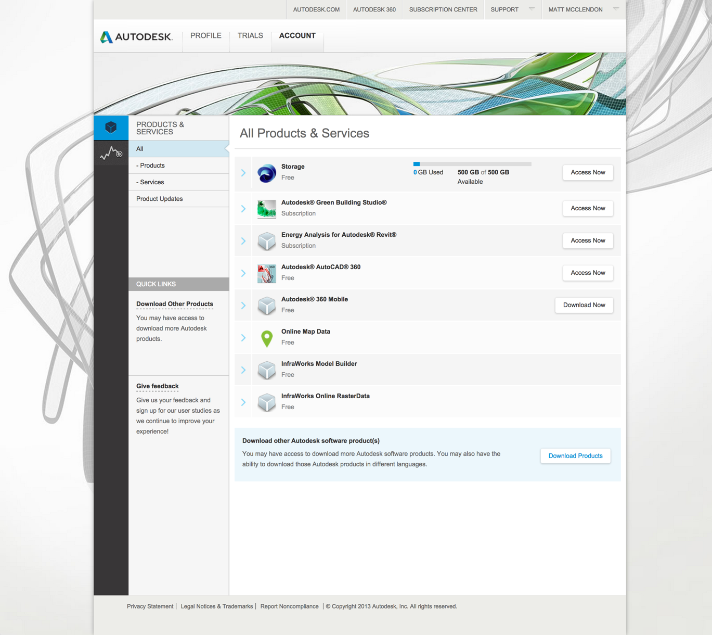This screenshot has height=635, width=712.
Task: Open Legal Notices & Trademarks footer link
Action: pyautogui.click(x=216, y=606)
